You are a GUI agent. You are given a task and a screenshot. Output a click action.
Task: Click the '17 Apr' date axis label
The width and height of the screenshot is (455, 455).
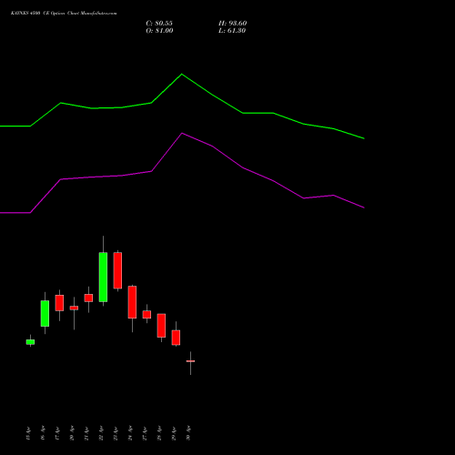tap(57, 433)
